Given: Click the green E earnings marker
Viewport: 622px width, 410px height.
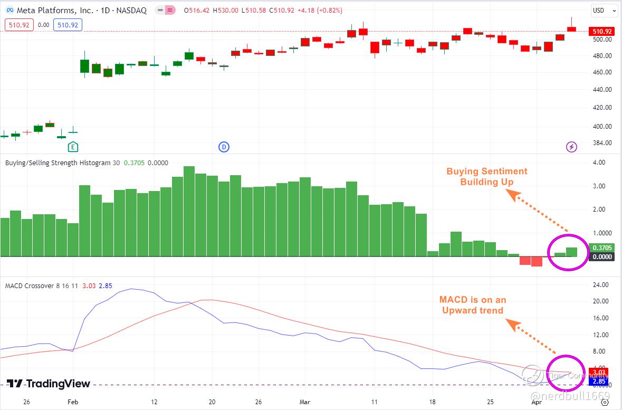Looking at the screenshot, I should (x=73, y=147).
